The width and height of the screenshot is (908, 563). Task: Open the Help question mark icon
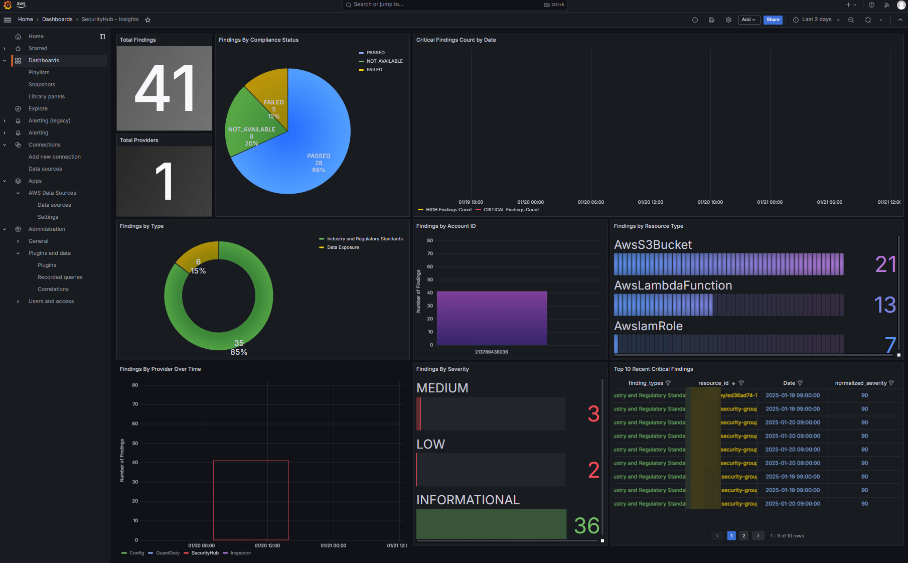(x=871, y=5)
